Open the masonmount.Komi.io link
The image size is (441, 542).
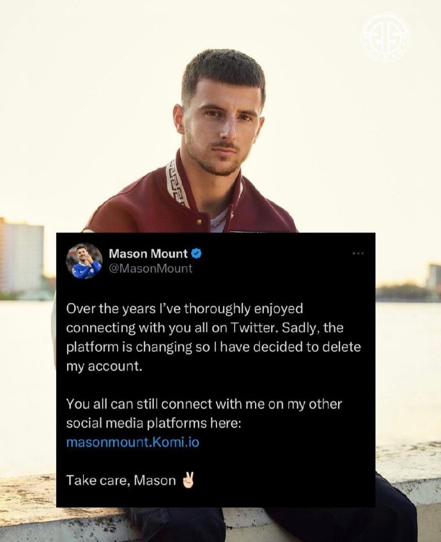click(x=132, y=442)
